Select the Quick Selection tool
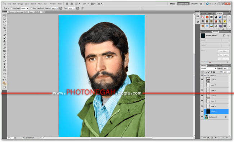Viewport: 234px width, 142px height. (x=5, y=25)
